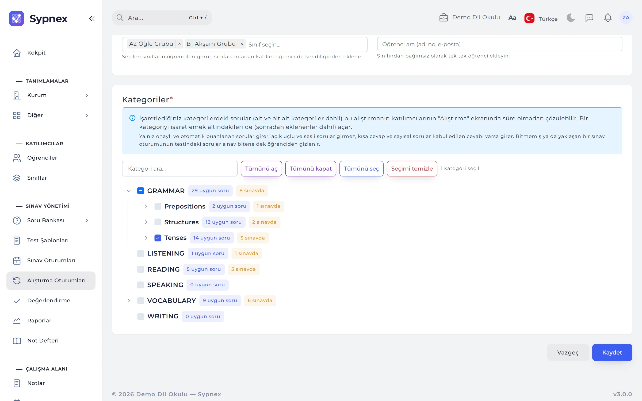Click the Sypnex logo icon
642x401 pixels.
tap(16, 18)
